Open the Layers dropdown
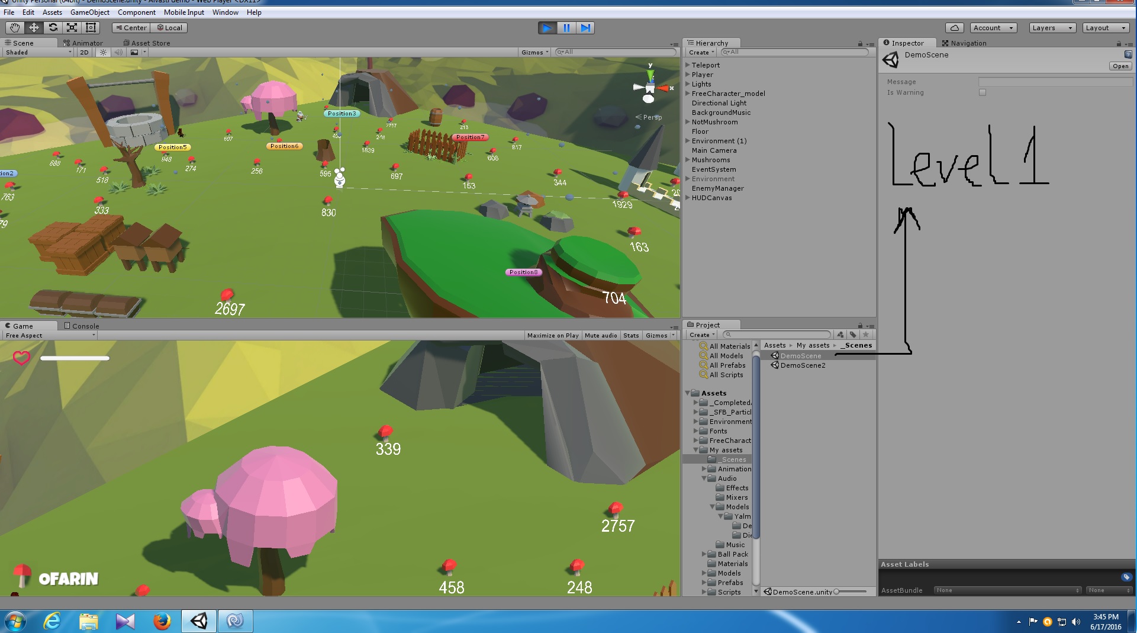 tap(1052, 28)
